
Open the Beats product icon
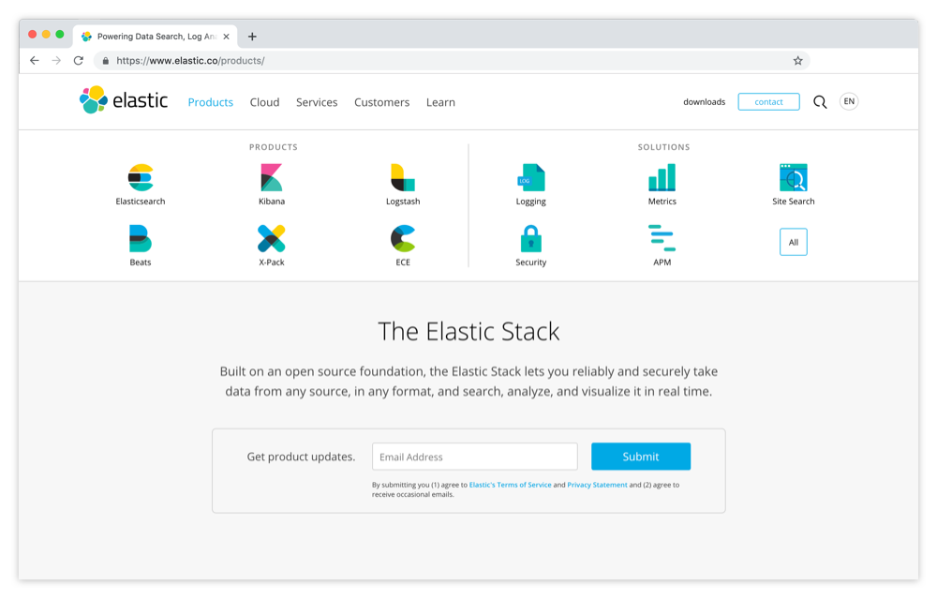coord(141,238)
